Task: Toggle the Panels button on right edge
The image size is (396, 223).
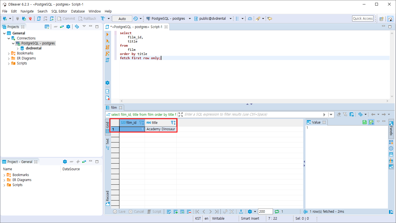Action: pyautogui.click(x=391, y=128)
